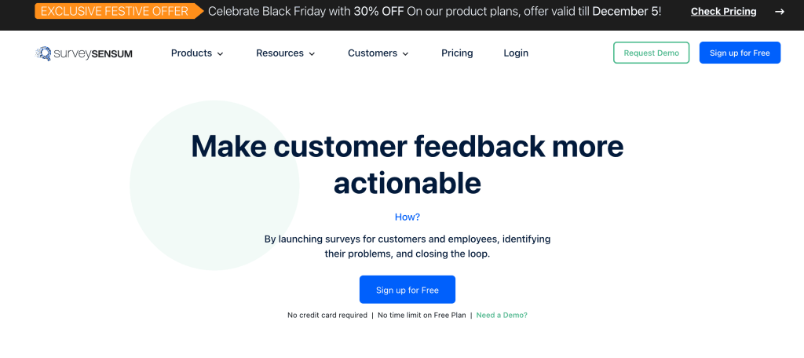Viewport: 804px width, 358px height.
Task: Click the Request Demo button
Action: 651,53
